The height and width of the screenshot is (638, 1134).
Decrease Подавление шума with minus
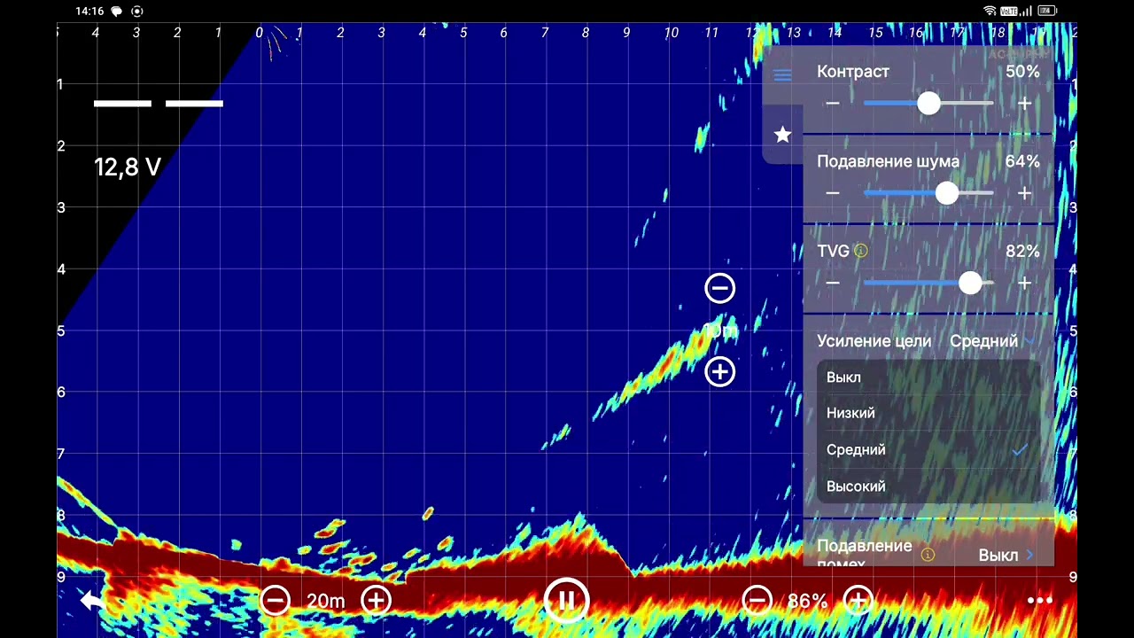[833, 193]
